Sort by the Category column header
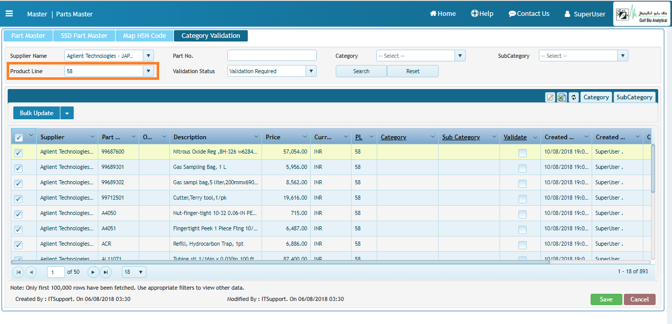This screenshot has height=324, width=672. pyautogui.click(x=394, y=137)
